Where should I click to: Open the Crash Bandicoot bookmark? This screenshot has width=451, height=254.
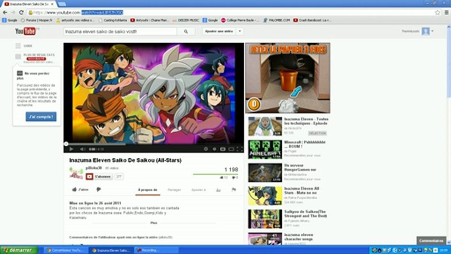tap(312, 20)
